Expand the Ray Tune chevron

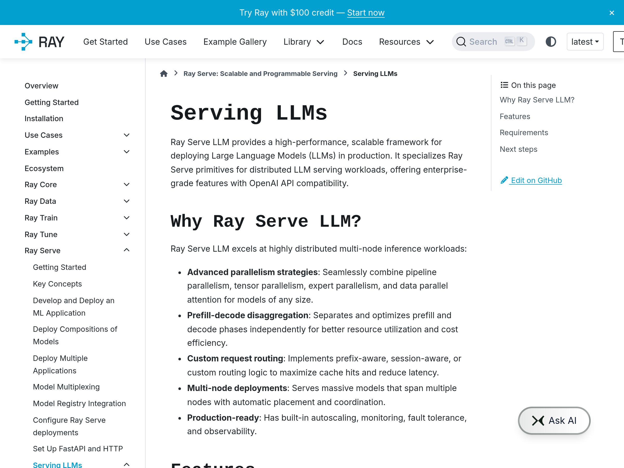point(127,235)
